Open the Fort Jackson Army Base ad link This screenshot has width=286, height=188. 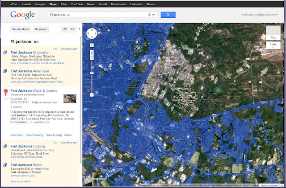point(30,71)
